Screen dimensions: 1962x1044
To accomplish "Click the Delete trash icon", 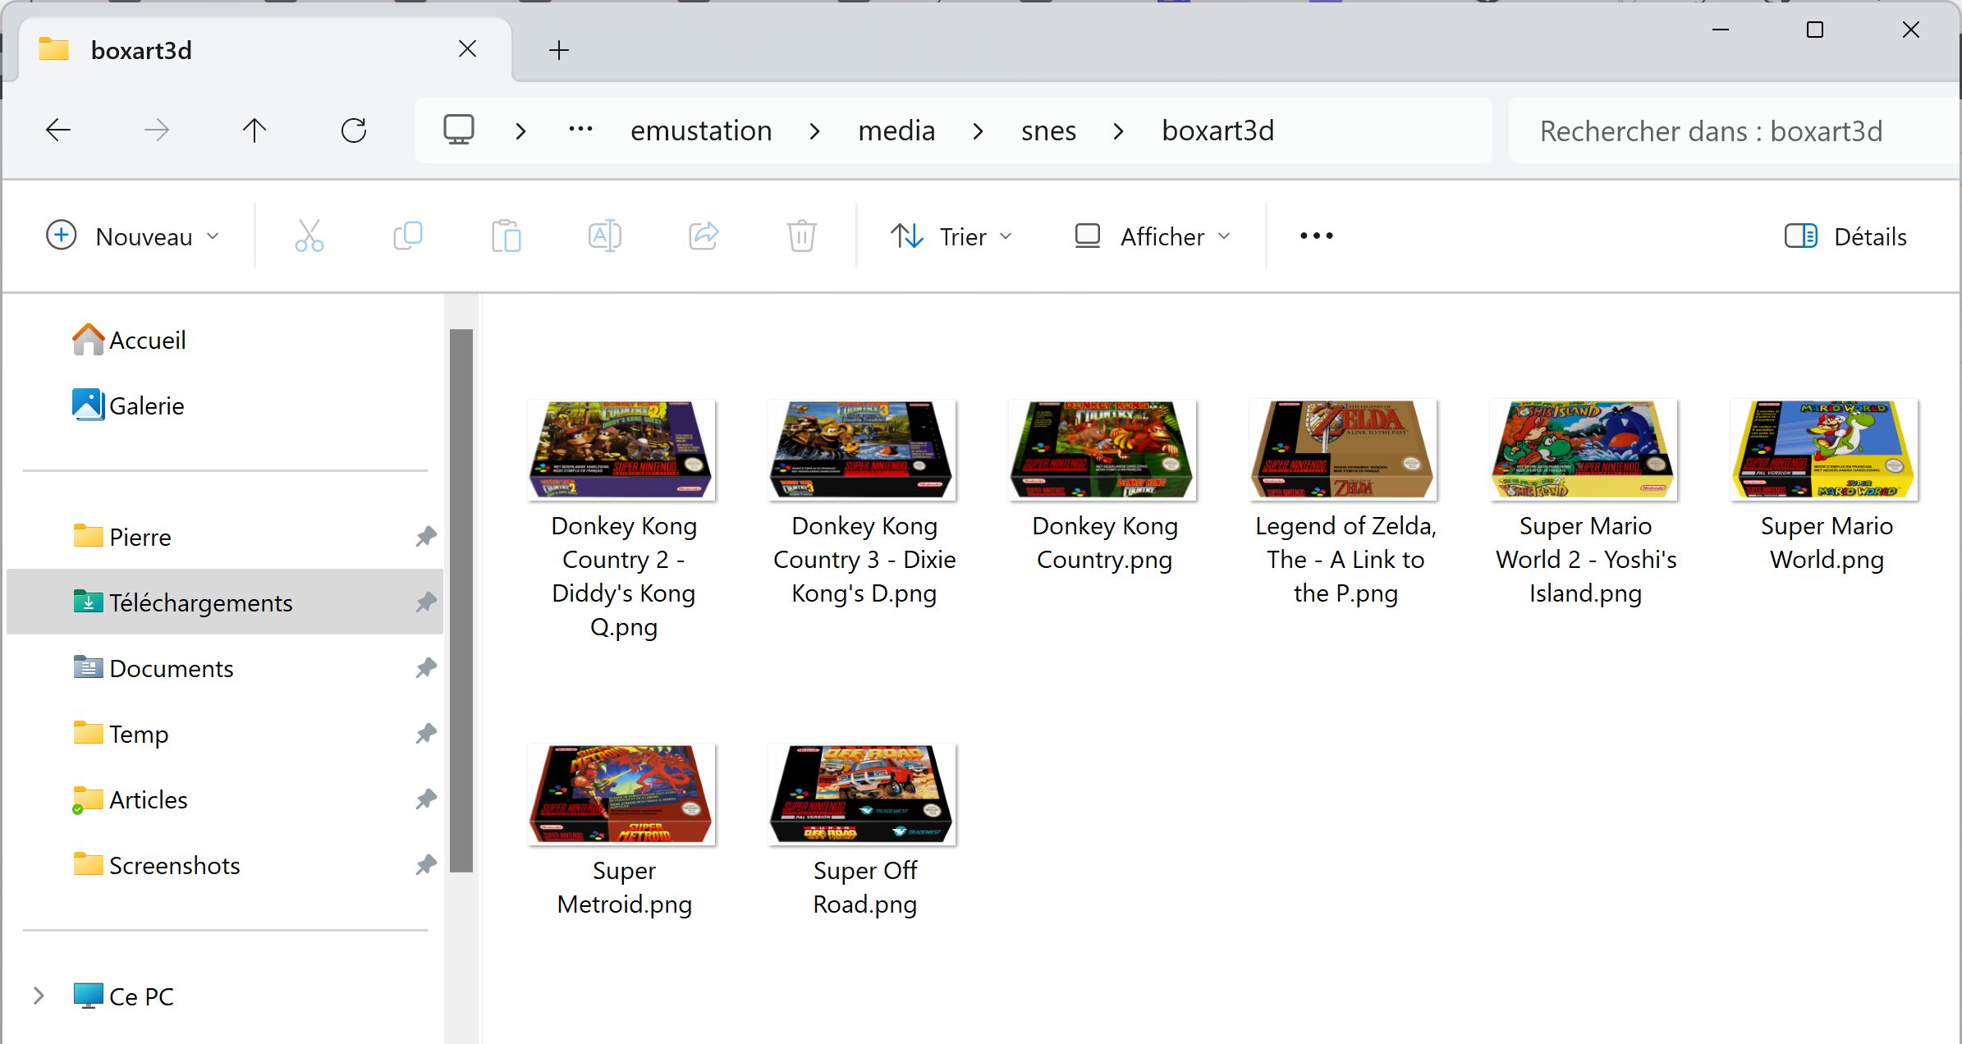I will point(802,236).
